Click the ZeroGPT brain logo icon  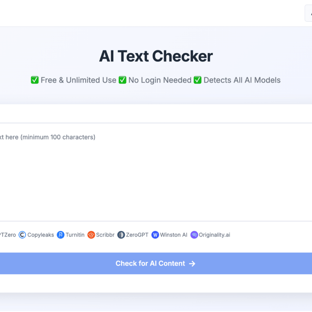tap(121, 235)
